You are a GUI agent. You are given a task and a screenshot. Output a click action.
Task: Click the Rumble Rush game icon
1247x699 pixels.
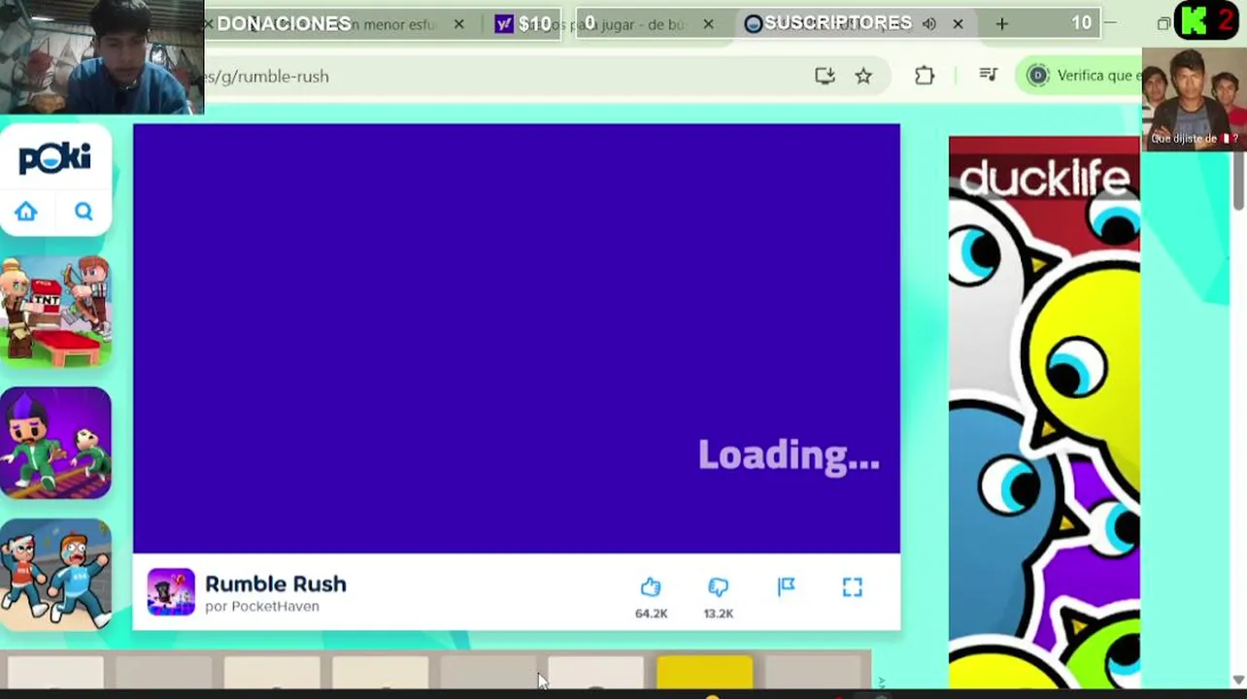(x=171, y=592)
